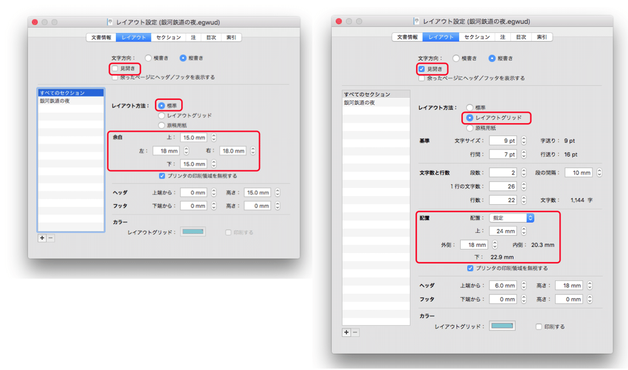Toggle ignore printer area in left window
The height and width of the screenshot is (370, 628).
click(162, 176)
